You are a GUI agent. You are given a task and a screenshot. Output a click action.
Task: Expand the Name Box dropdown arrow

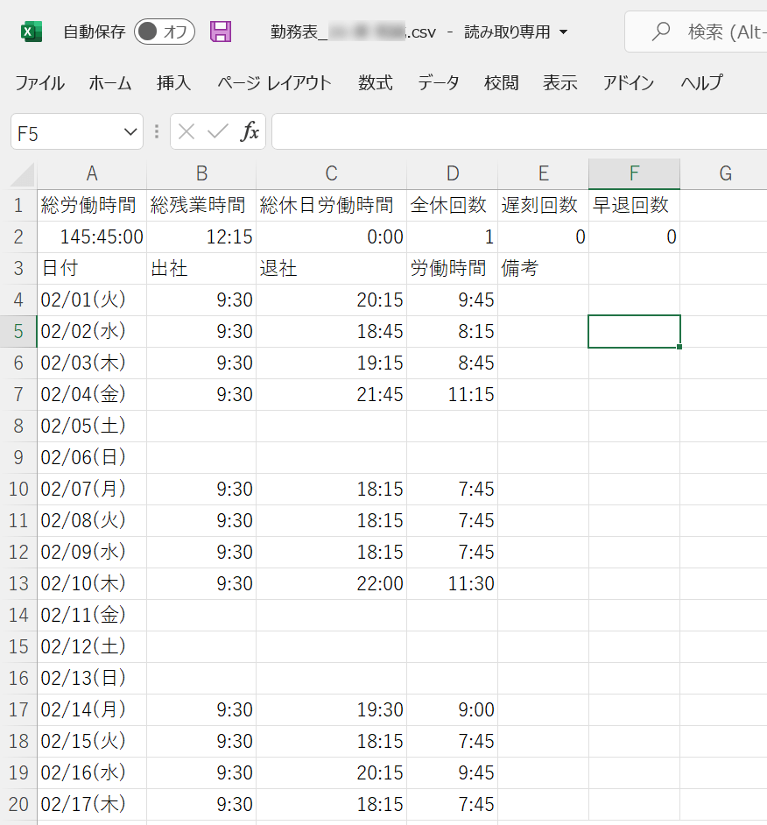pyautogui.click(x=130, y=132)
